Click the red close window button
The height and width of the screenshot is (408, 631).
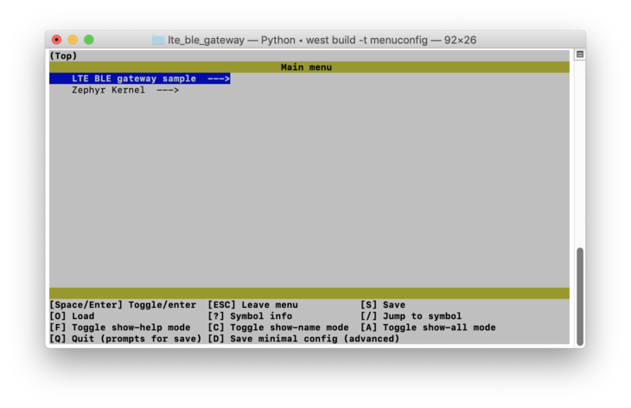(x=57, y=40)
